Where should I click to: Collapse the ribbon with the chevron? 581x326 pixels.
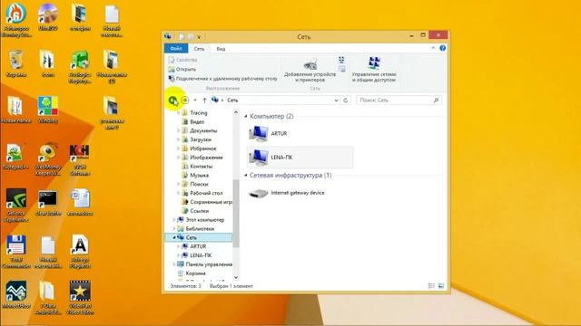pos(433,48)
